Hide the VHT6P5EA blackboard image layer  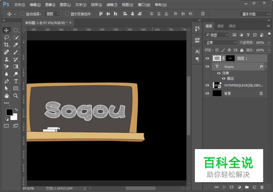click(207, 85)
